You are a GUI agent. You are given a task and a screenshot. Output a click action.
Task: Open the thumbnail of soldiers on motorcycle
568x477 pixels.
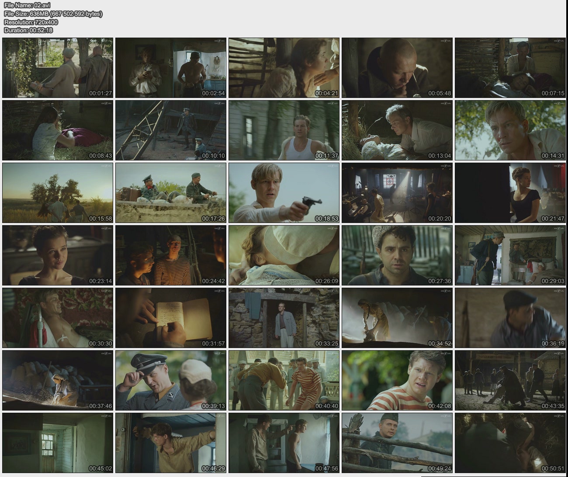(x=171, y=193)
